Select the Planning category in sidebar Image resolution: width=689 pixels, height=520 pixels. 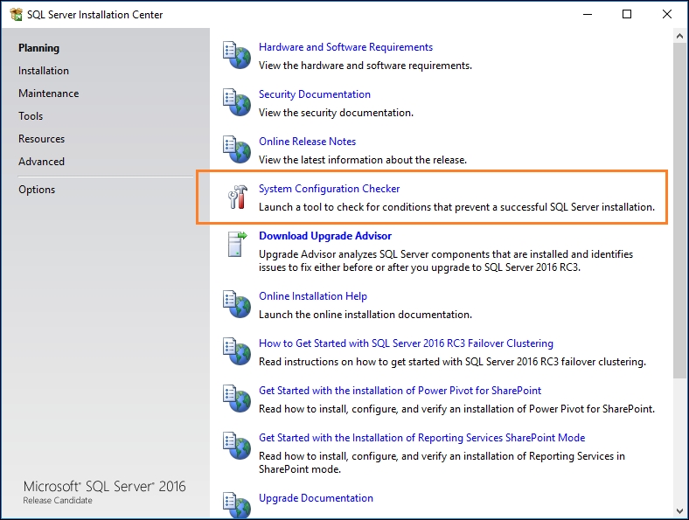click(38, 48)
